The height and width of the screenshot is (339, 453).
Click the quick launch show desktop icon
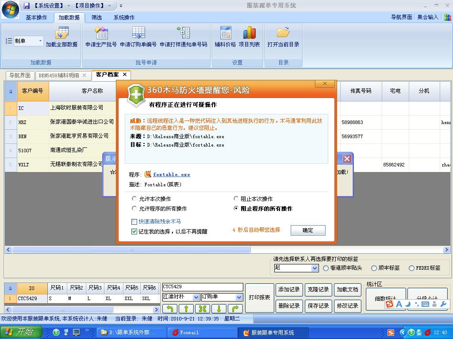coord(77,332)
